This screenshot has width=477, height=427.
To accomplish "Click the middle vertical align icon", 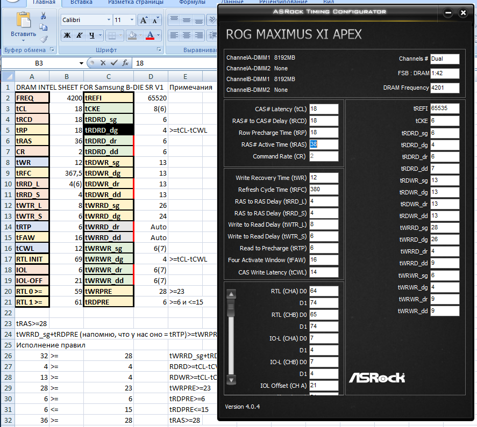I will pyautogui.click(x=187, y=20).
